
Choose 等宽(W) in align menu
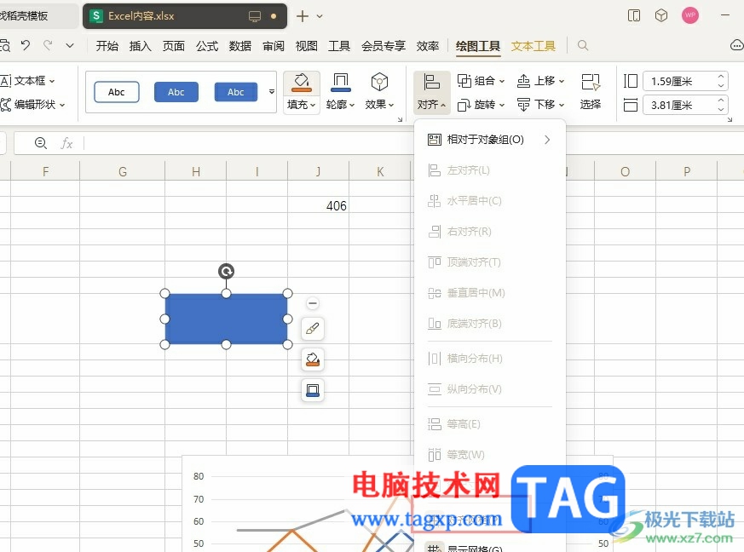point(489,455)
